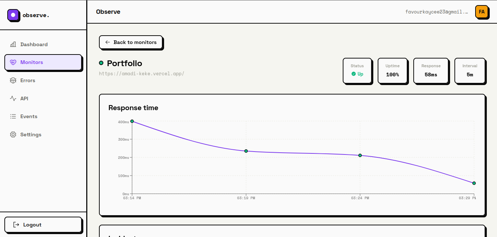
Task: Select the 03:29 PM data point
Action: (474, 183)
